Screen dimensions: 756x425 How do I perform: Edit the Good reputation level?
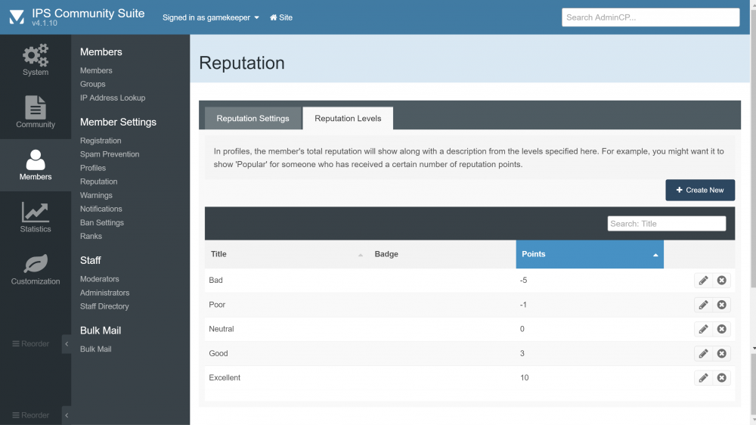pyautogui.click(x=703, y=354)
